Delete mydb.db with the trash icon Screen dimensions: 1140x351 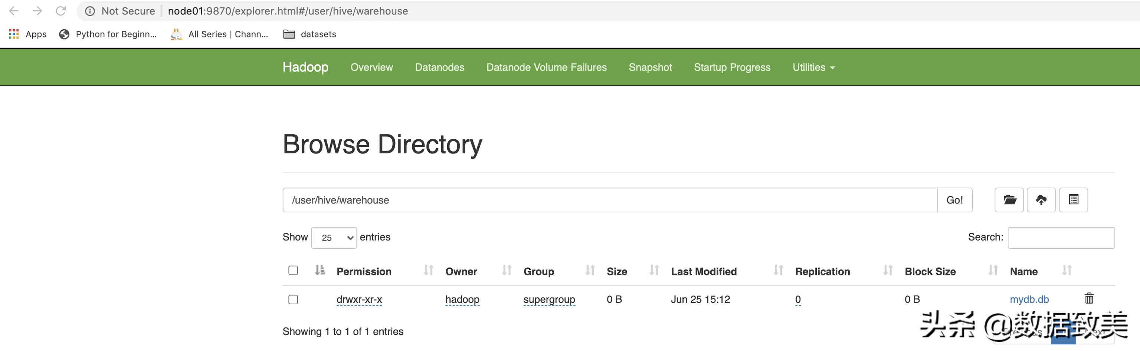(1089, 298)
